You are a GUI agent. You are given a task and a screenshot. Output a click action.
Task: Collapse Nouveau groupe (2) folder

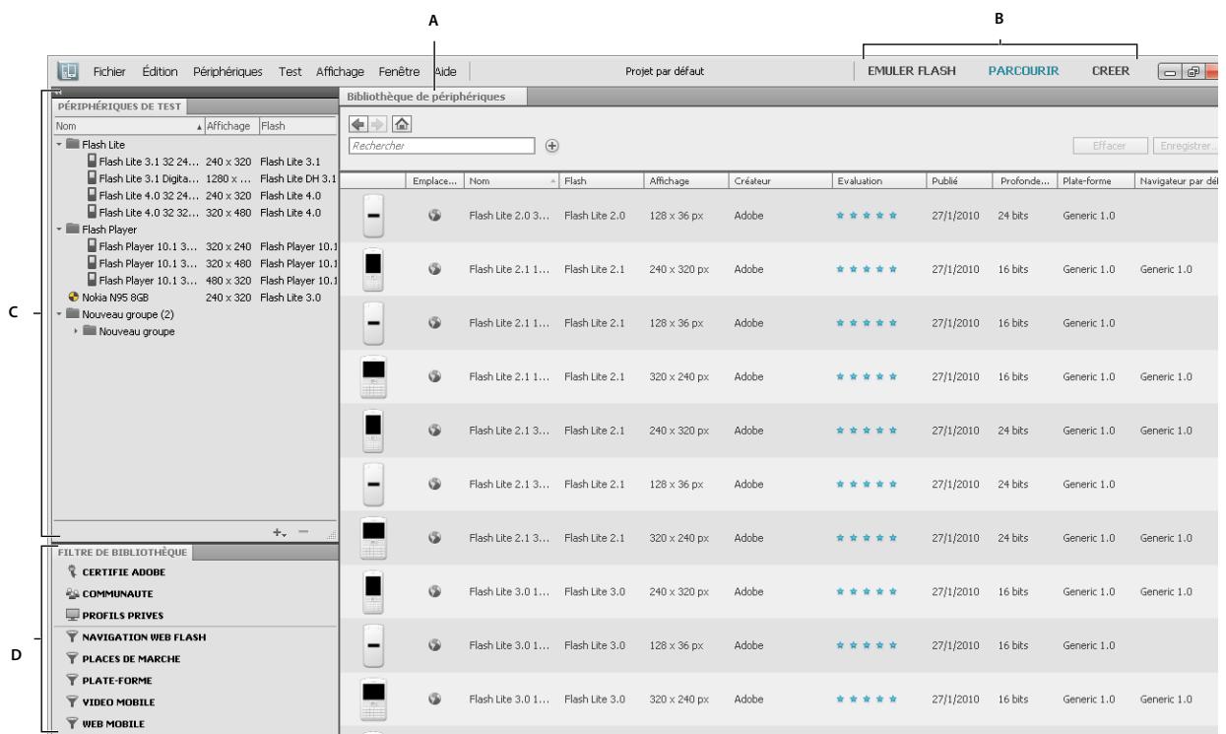60,313
